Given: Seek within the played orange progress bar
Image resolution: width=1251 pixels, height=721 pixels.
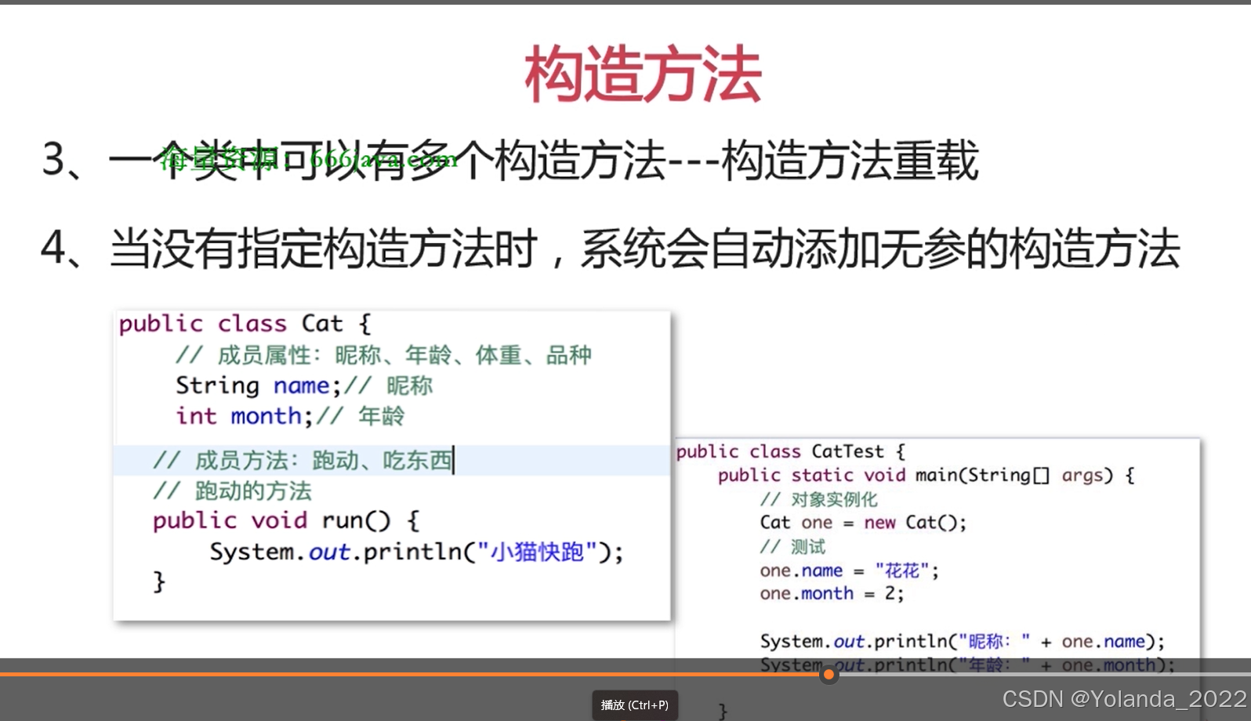Looking at the screenshot, I should tap(410, 674).
